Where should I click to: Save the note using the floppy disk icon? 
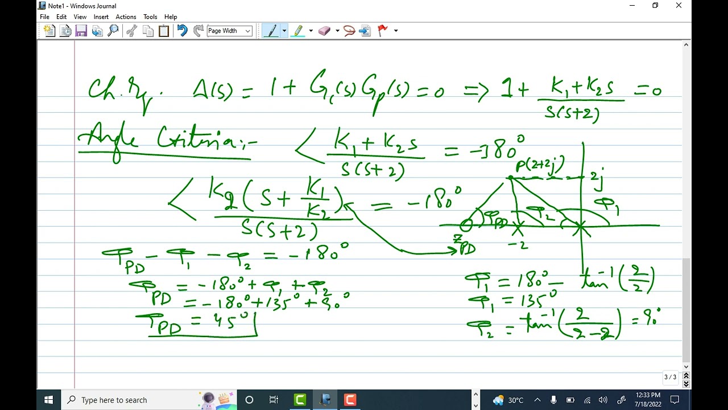coord(81,31)
